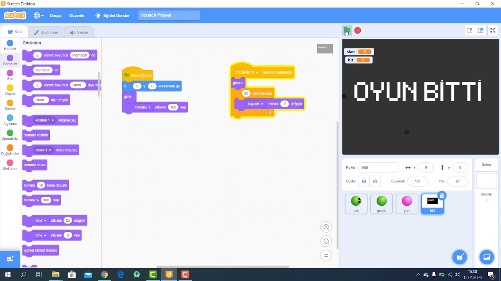Open OYUNBITTI message dropdown in script

click(x=247, y=72)
